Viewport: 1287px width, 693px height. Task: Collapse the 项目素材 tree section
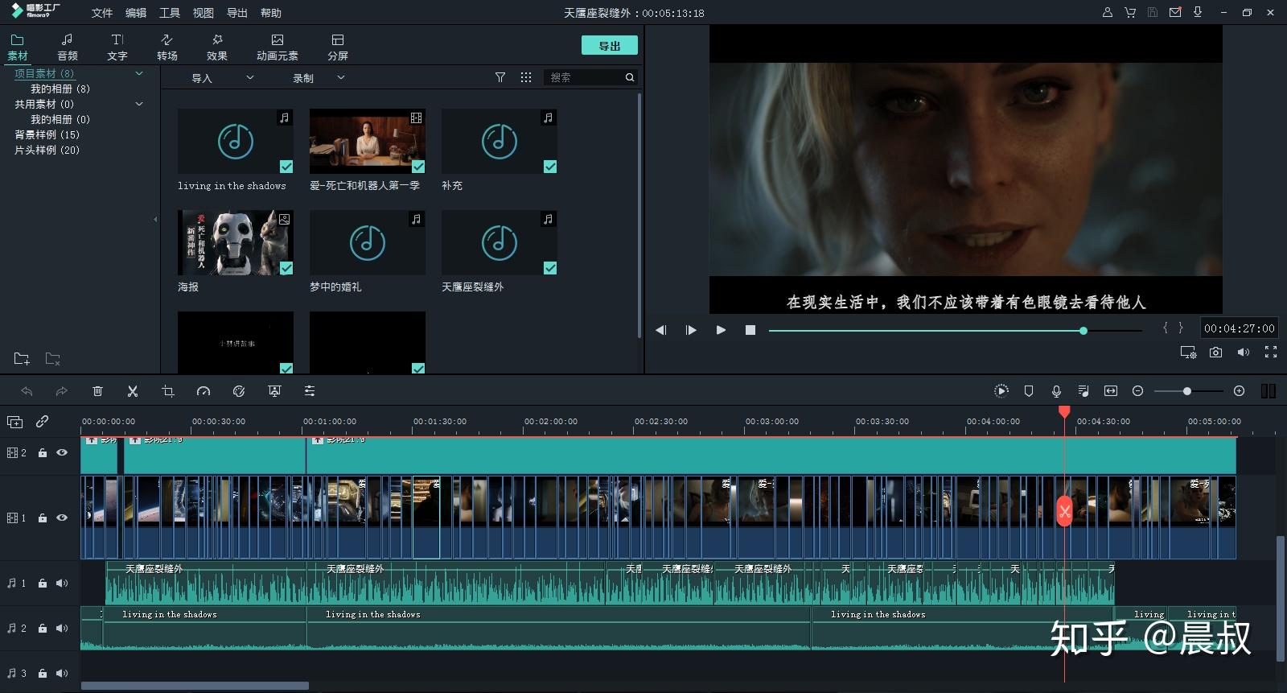click(x=139, y=73)
